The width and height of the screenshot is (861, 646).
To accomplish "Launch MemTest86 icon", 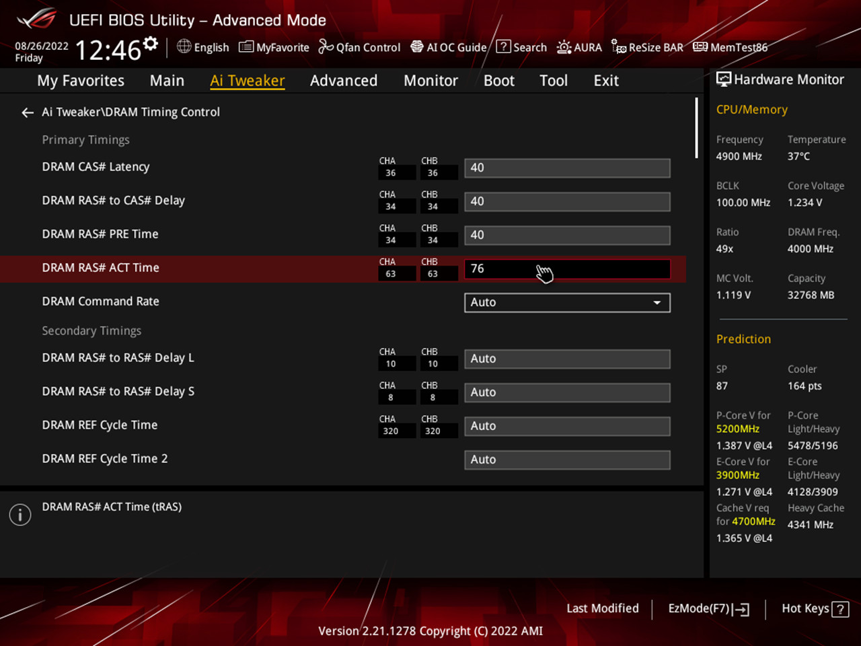I will click(700, 46).
